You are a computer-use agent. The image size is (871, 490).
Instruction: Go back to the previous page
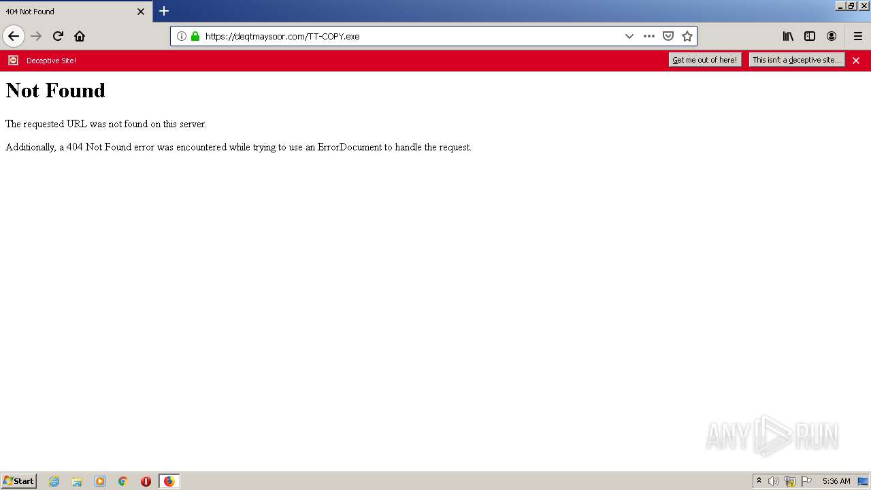pyautogui.click(x=14, y=36)
